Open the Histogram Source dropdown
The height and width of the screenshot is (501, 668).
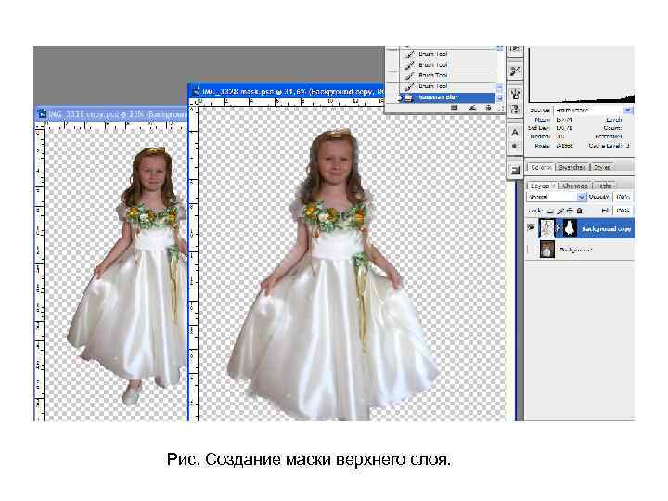(594, 110)
